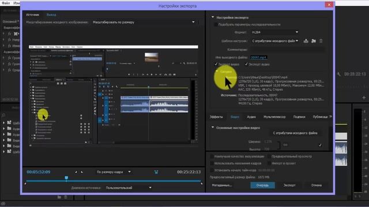Click the in point triangle on the timeline

25,183
